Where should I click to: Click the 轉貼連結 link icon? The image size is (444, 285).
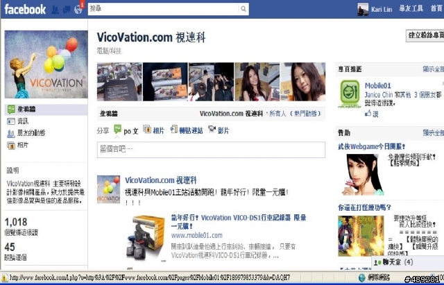pyautogui.click(x=173, y=129)
